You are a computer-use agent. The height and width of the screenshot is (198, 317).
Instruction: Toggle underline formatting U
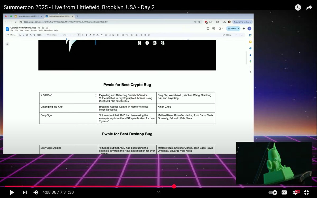point(94,35)
